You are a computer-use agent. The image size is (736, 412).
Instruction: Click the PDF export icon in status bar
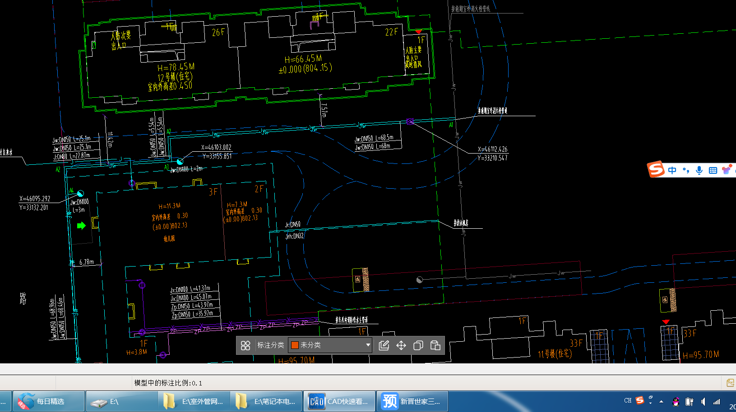click(731, 383)
